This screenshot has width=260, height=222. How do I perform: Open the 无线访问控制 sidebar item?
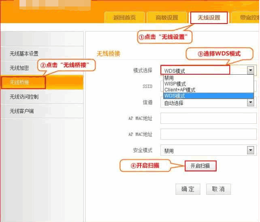pos(24,97)
